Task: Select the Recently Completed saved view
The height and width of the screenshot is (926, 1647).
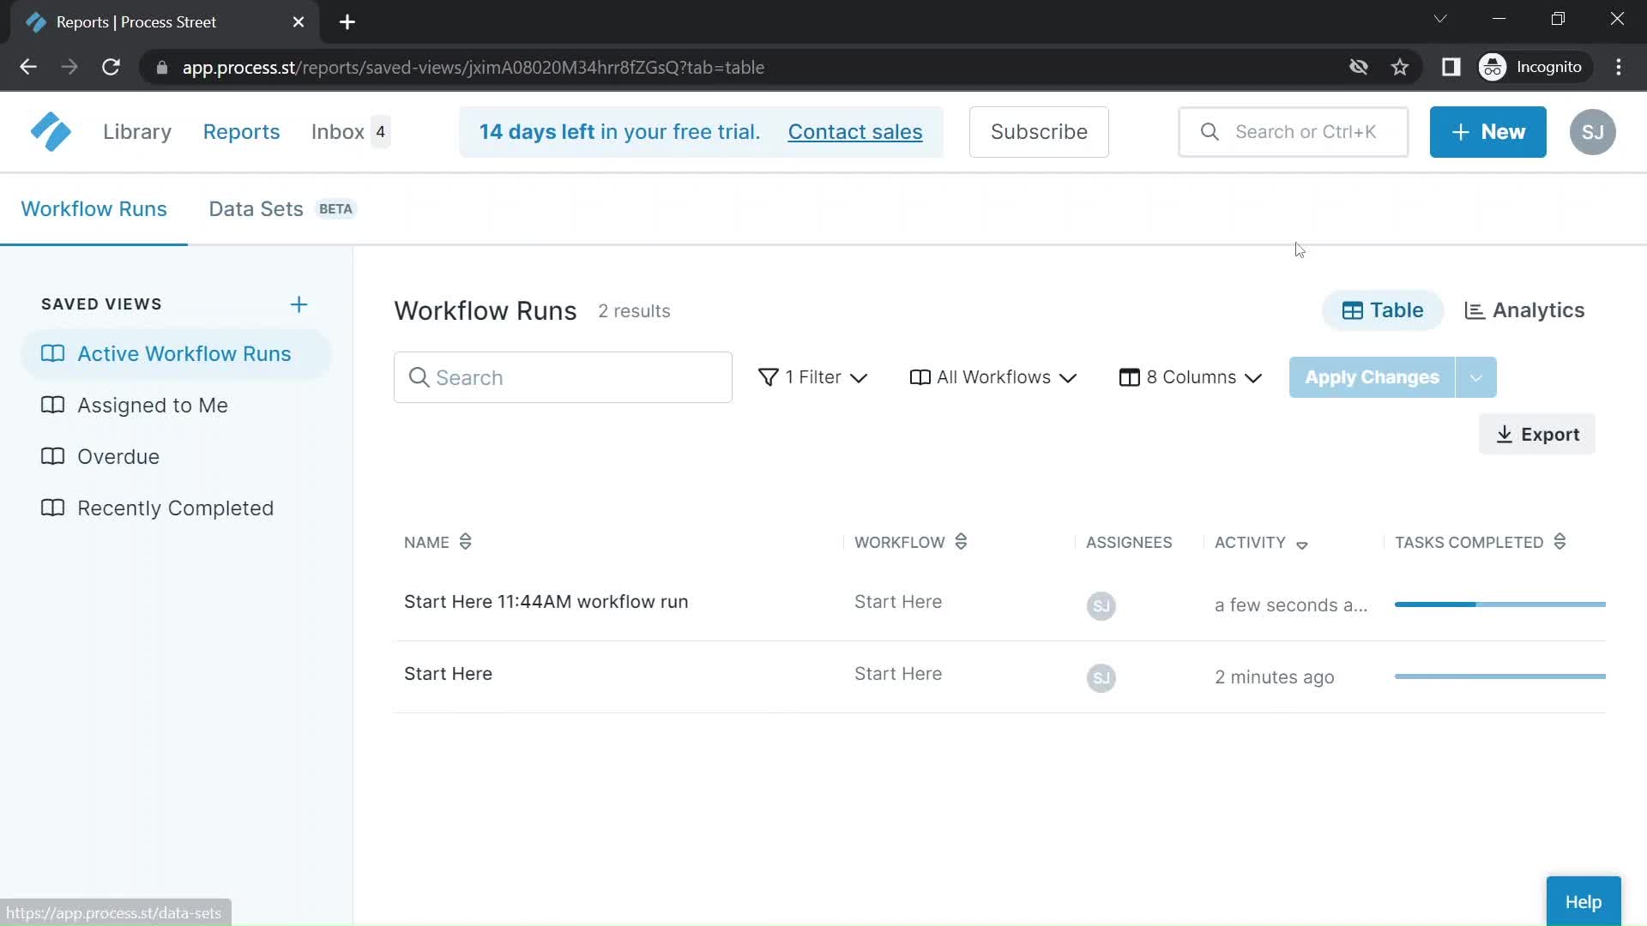Action: click(x=175, y=508)
